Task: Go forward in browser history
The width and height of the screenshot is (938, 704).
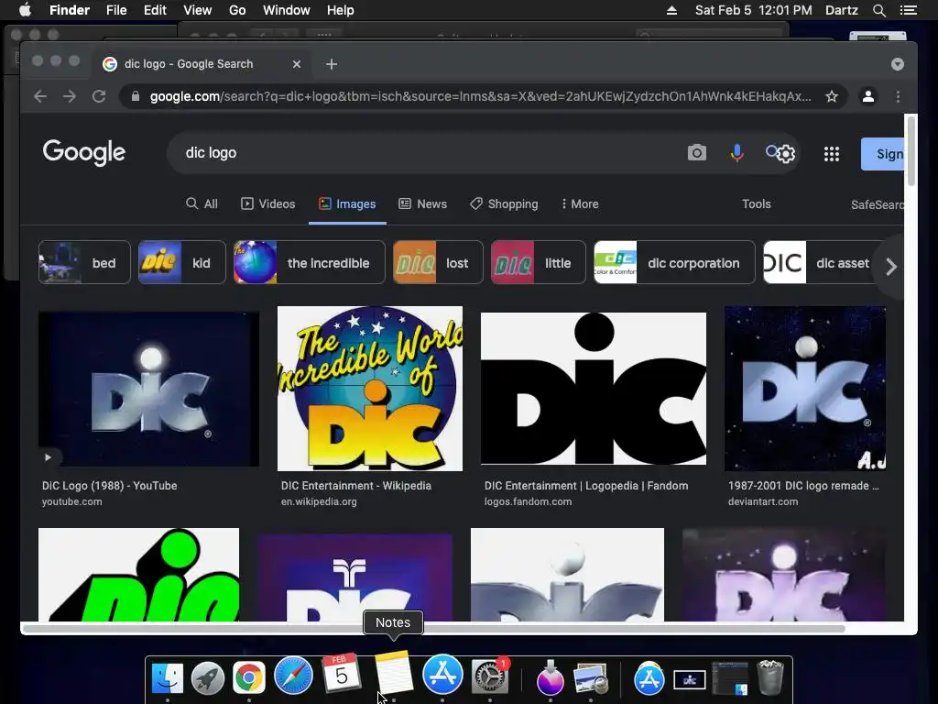Action: (70, 96)
